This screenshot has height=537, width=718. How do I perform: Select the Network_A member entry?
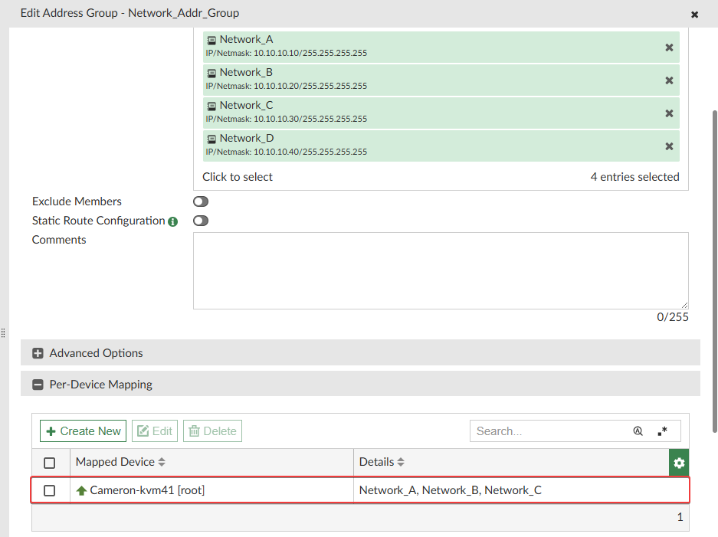pyautogui.click(x=441, y=47)
